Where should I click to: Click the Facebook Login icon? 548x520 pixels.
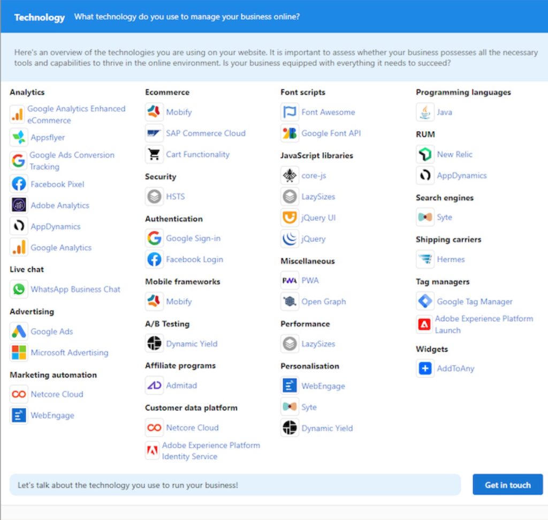[x=154, y=259]
